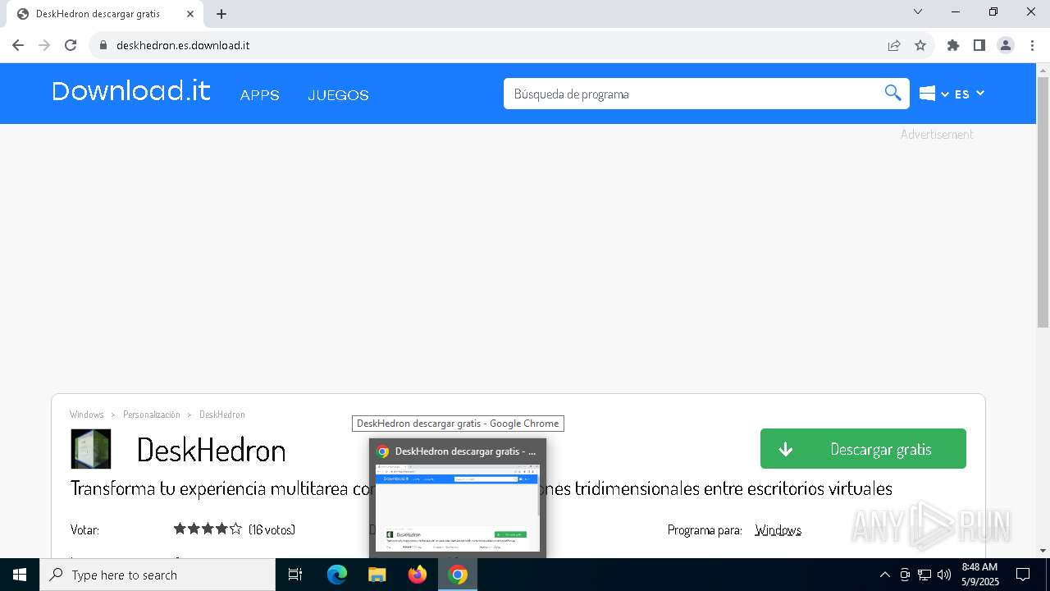Click the Chrome window preview thumbnail
The width and height of the screenshot is (1050, 591).
[x=458, y=509]
